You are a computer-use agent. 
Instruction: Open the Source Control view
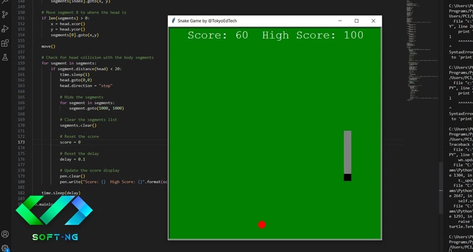(5, 15)
